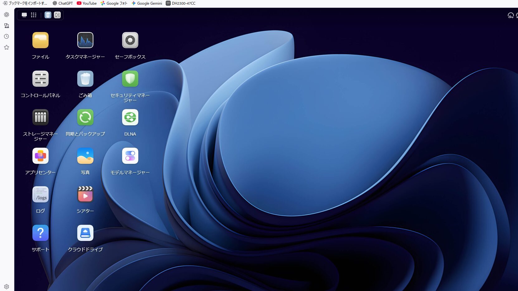The height and width of the screenshot is (291, 518).
Task: Open the Google フォト bookmark
Action: (x=114, y=3)
